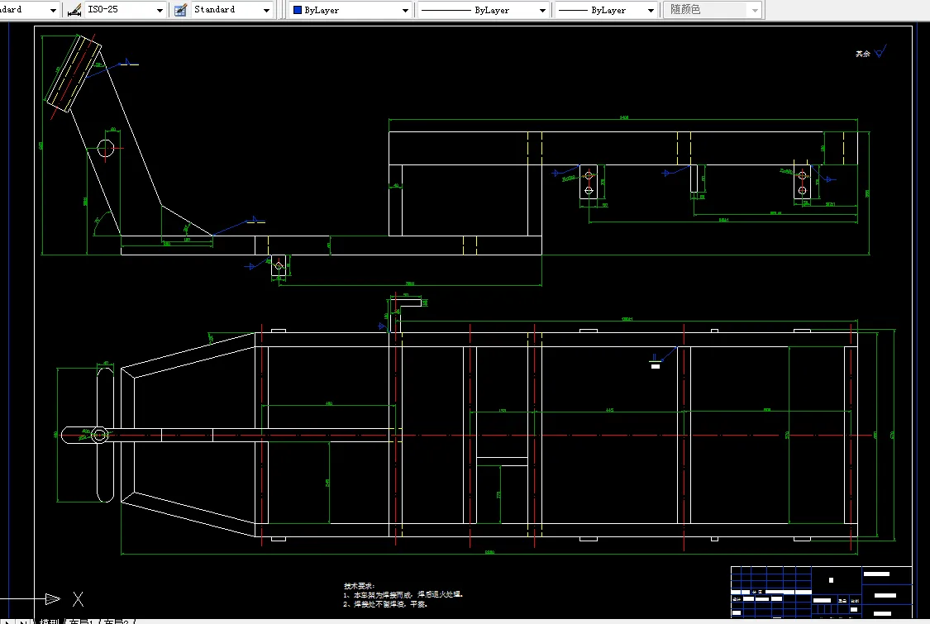Expand the ByLayer color control dropdown

point(351,10)
